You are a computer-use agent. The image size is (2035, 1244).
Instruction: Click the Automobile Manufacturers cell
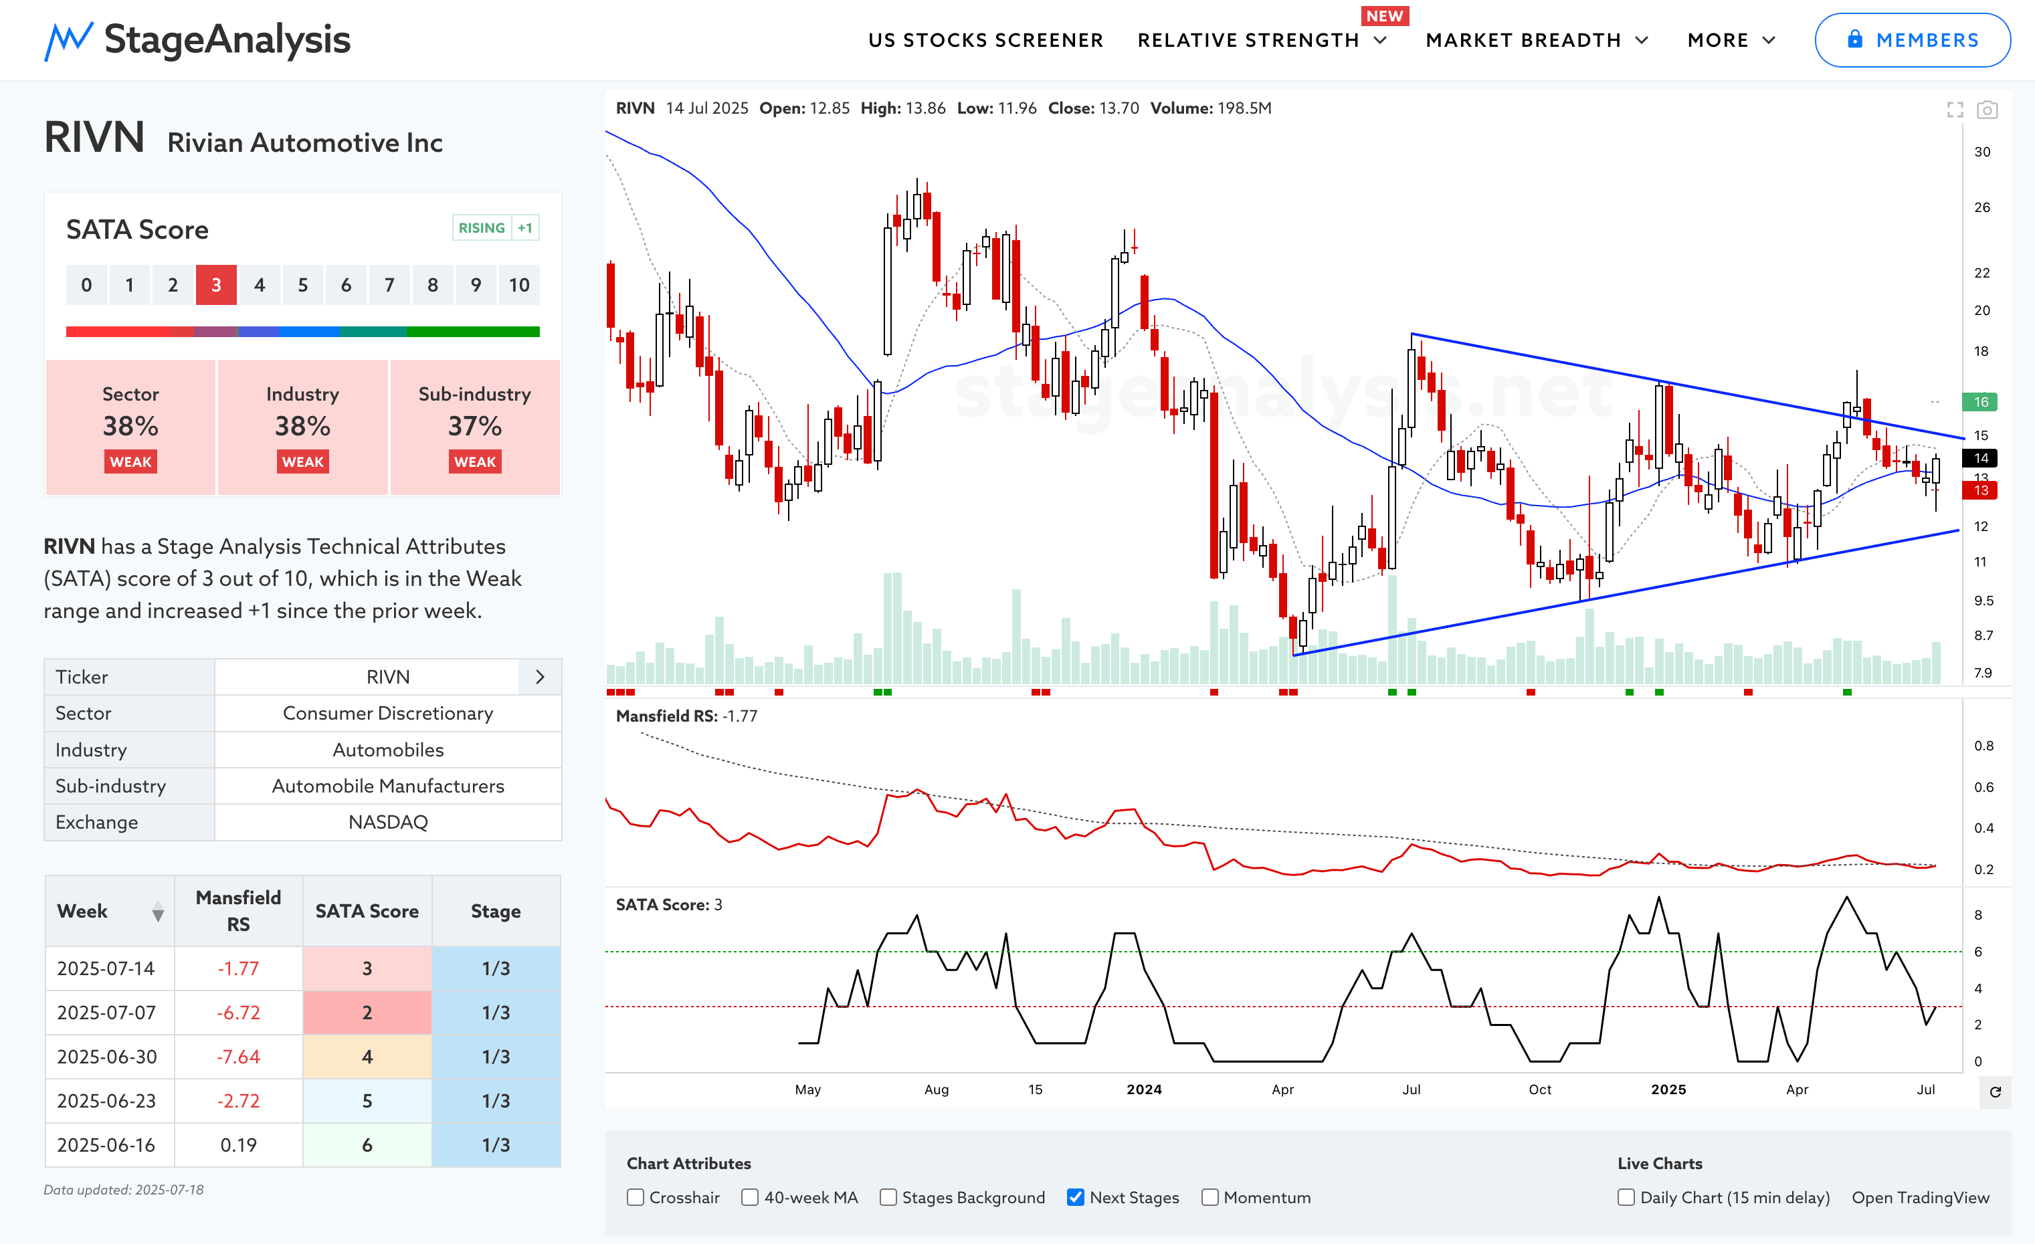point(388,786)
